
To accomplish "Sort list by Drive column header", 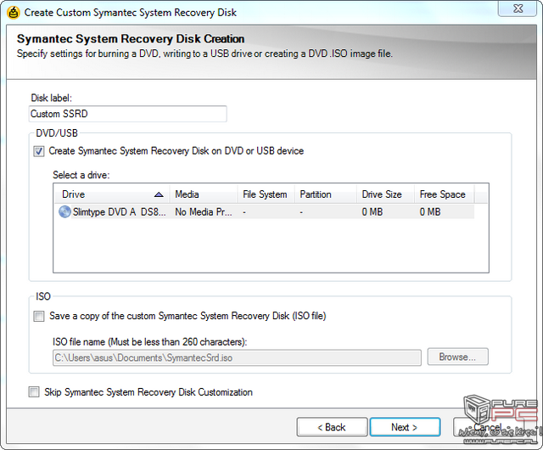I will coord(112,194).
